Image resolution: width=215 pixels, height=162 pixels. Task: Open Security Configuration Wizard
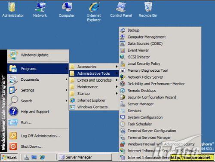click(x=160, y=97)
